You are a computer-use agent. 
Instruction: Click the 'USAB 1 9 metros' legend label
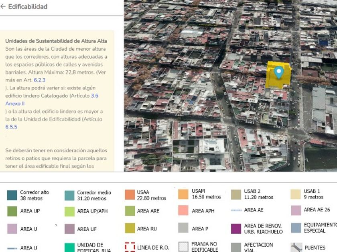(313, 194)
